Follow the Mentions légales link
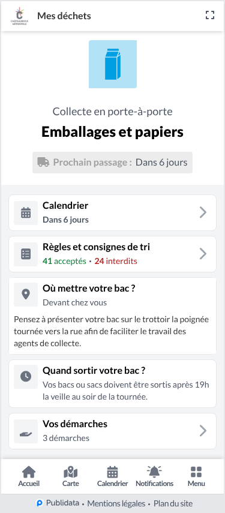The height and width of the screenshot is (513, 225). pyautogui.click(x=116, y=503)
